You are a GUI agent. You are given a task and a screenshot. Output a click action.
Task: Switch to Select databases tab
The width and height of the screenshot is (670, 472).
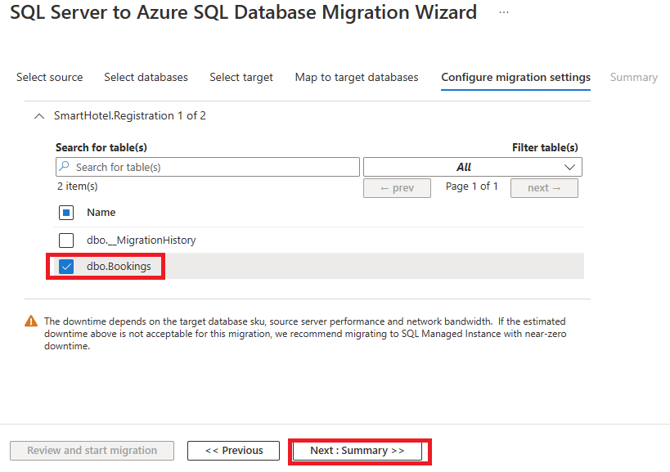[146, 78]
